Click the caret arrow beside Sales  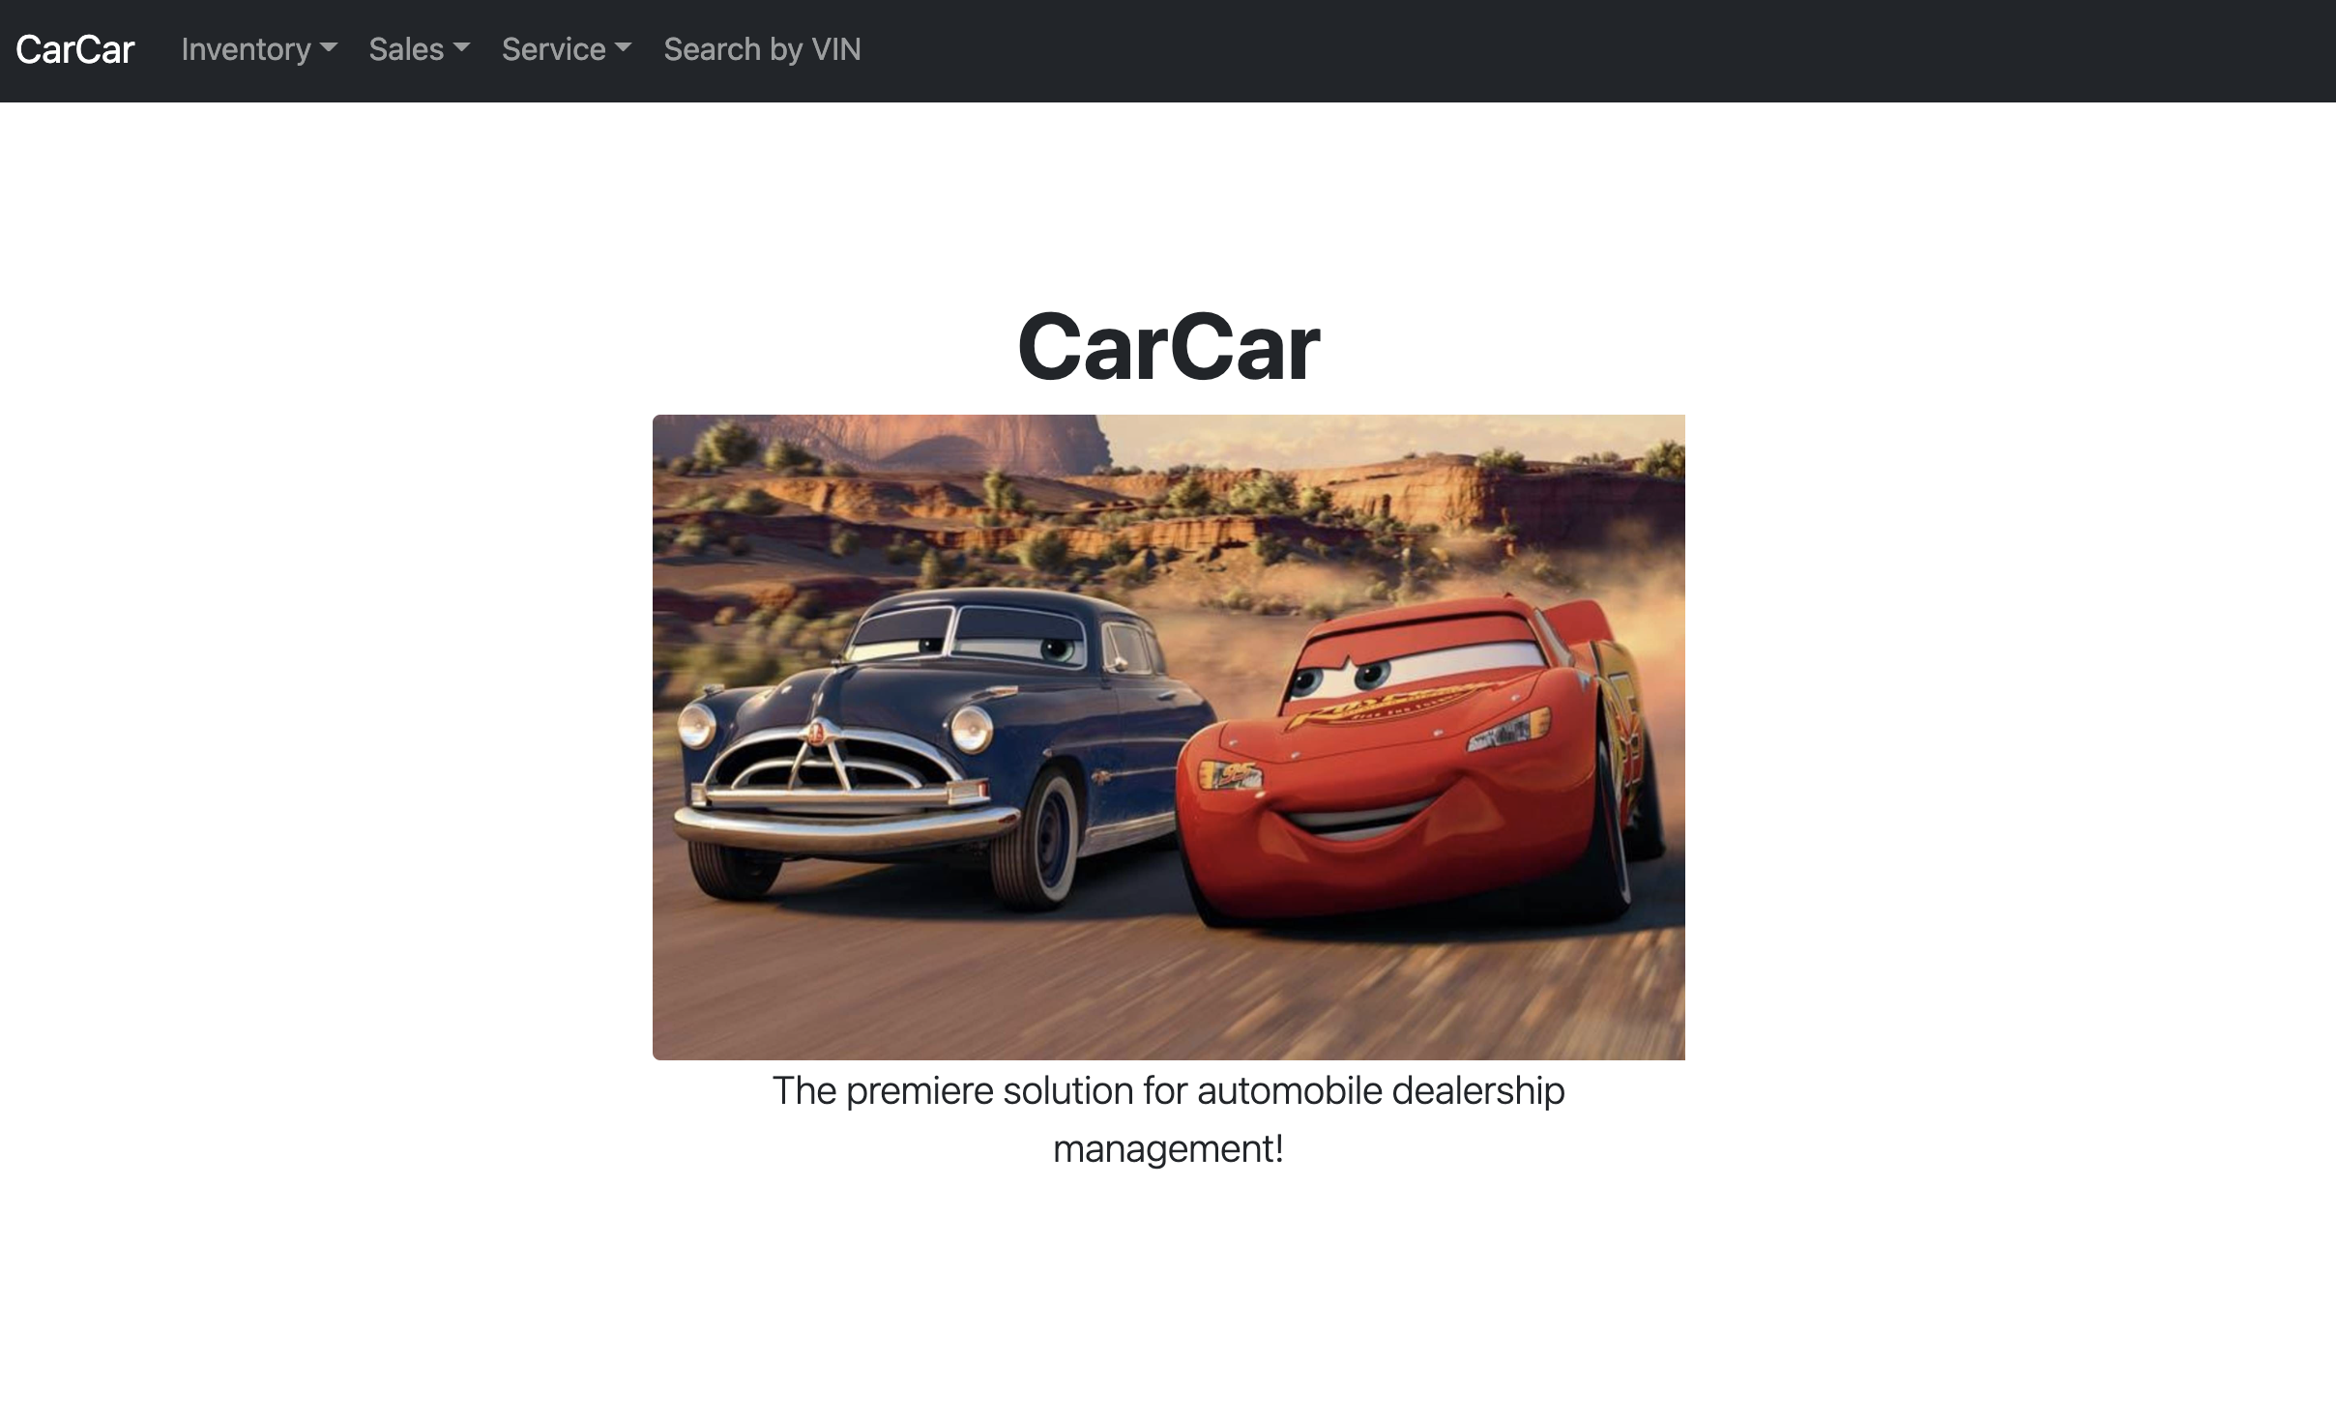click(461, 47)
